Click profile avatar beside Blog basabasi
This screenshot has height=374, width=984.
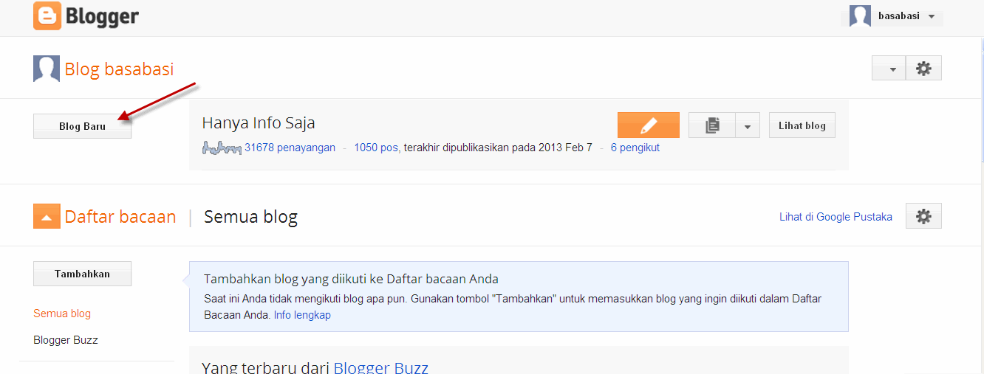[47, 69]
